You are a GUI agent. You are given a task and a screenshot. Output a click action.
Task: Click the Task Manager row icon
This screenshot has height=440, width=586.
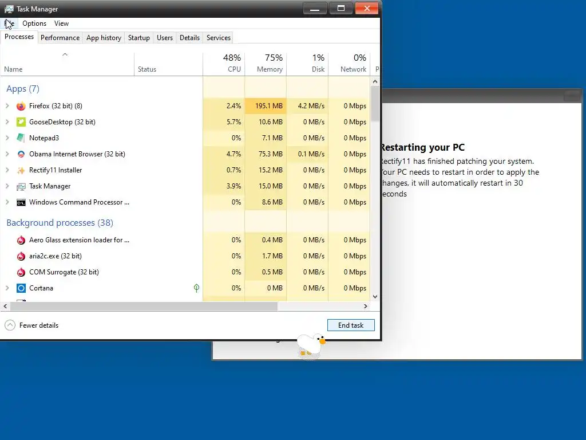pos(21,186)
